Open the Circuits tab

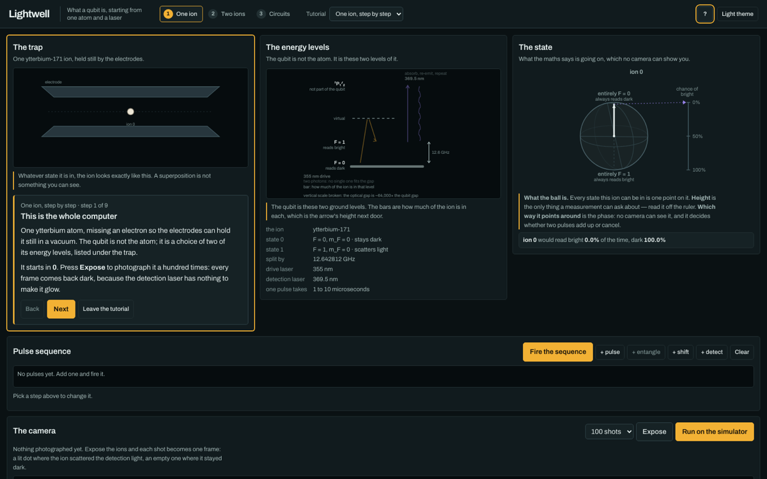(x=274, y=13)
